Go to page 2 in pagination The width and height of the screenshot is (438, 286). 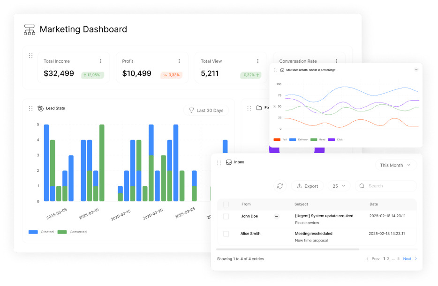coord(388,258)
